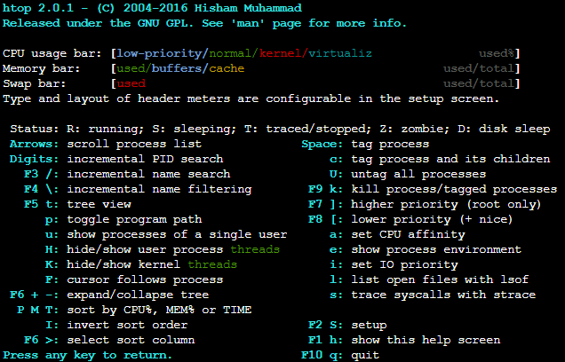Click 'Type and layout of header meters' line
Viewport: 565px width, 362px height.
tap(251, 99)
